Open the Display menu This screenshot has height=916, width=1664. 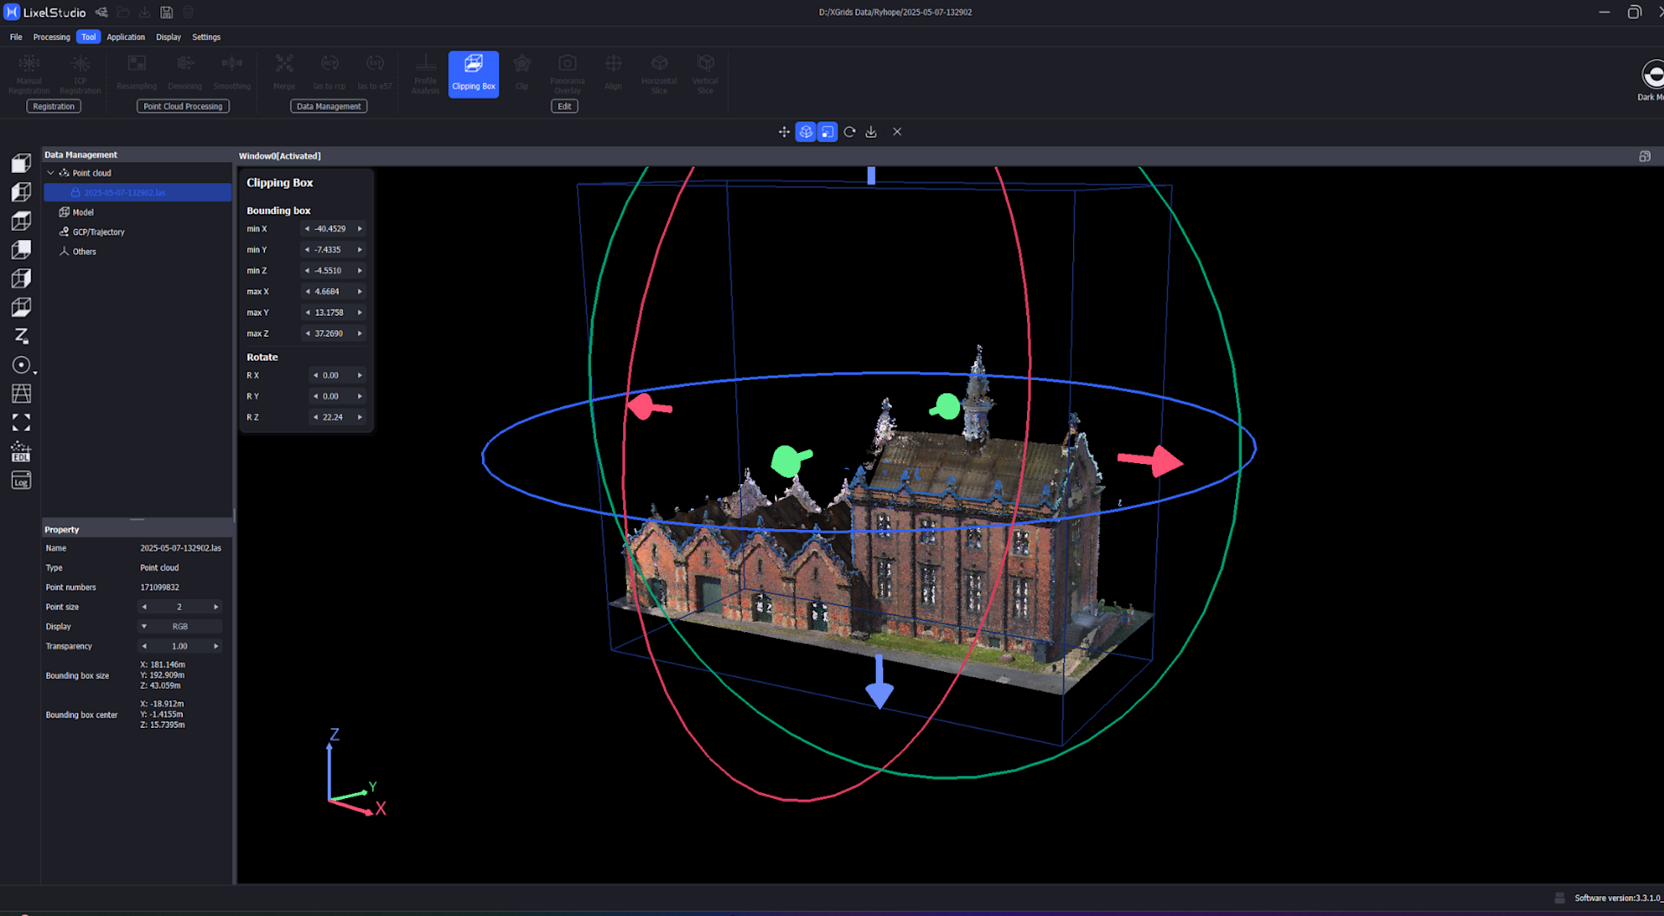point(168,37)
